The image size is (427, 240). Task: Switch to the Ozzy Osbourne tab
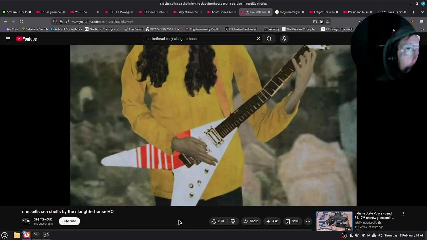[187, 12]
